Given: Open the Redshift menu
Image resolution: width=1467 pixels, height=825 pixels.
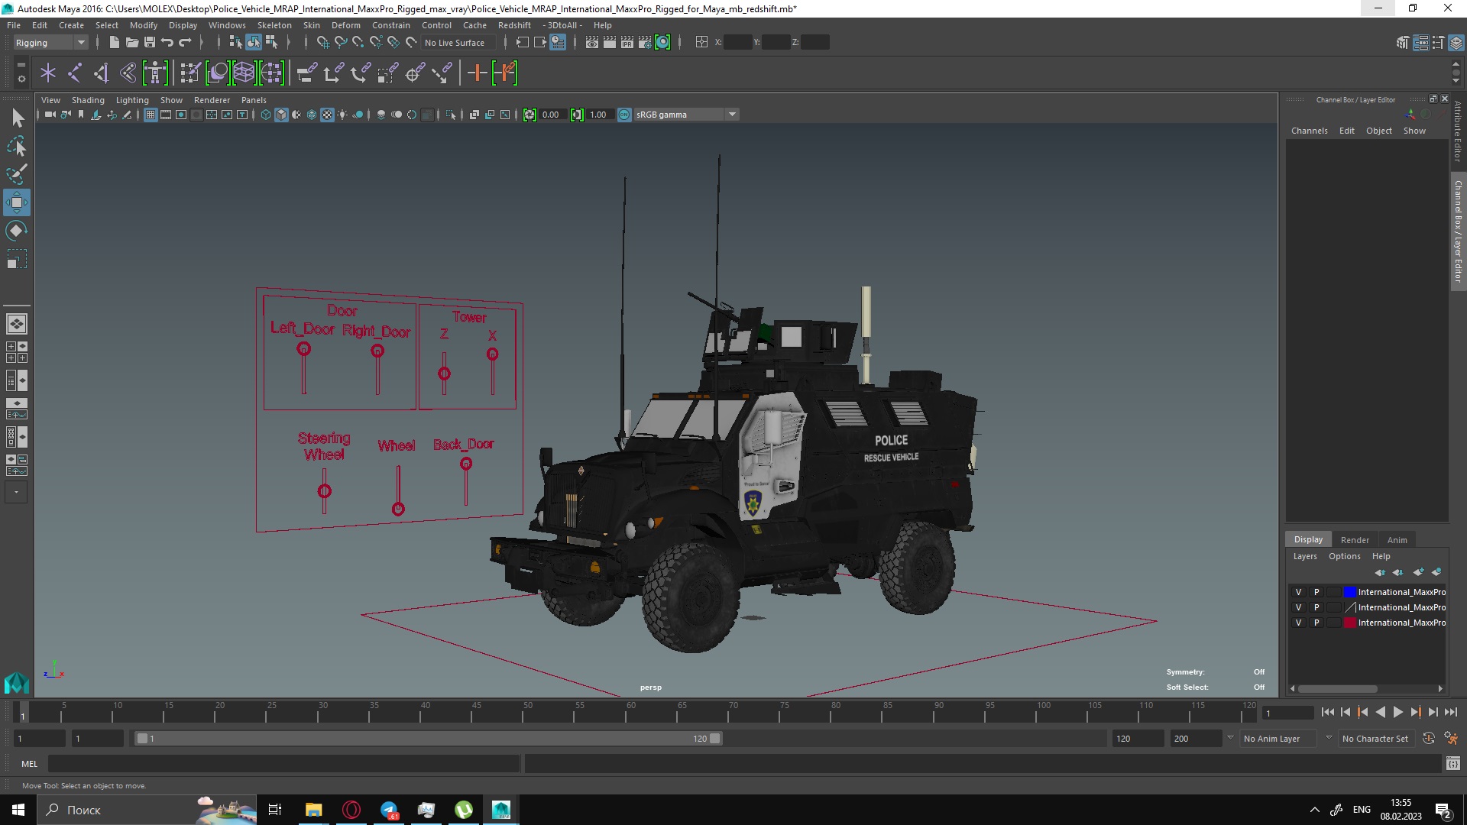Looking at the screenshot, I should point(514,25).
